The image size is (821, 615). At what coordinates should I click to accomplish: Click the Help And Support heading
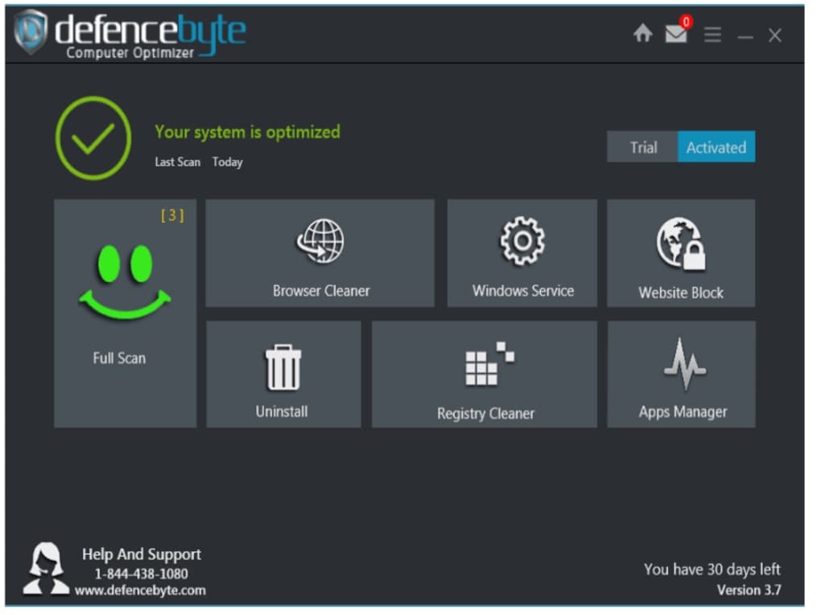(142, 555)
